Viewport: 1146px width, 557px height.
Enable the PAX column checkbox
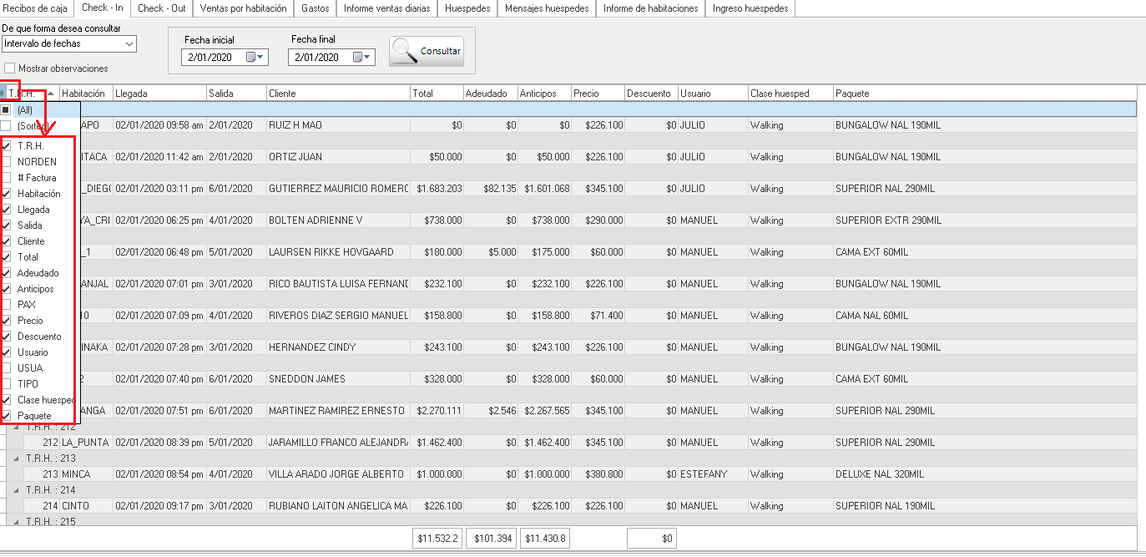pos(7,305)
